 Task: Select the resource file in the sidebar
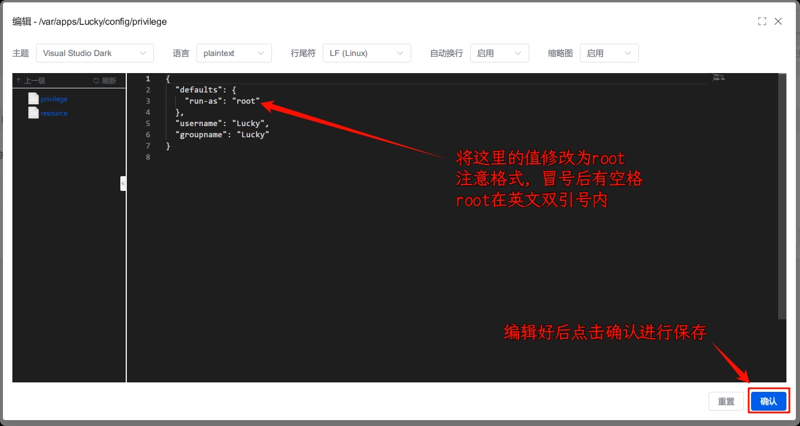(54, 113)
